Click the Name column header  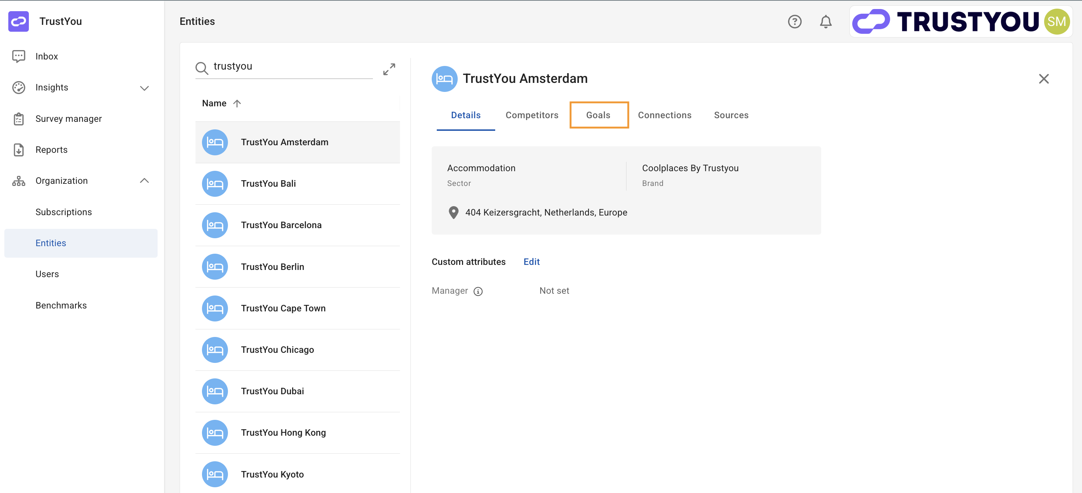[x=214, y=103]
